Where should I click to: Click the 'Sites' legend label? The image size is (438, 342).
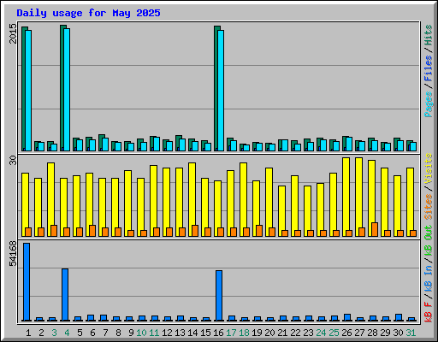pyautogui.click(x=429, y=207)
